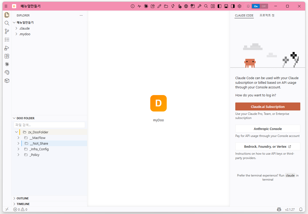Open settings via the title bar gear icon

click(x=239, y=6)
